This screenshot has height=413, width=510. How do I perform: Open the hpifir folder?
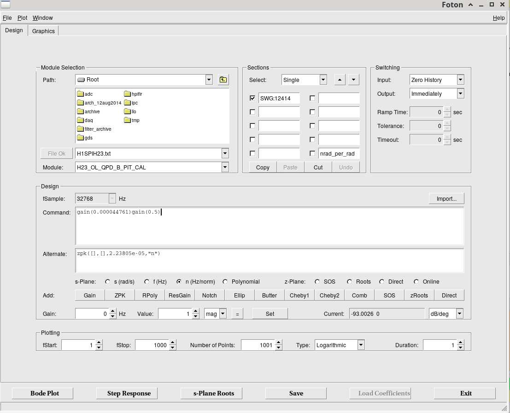coord(133,94)
